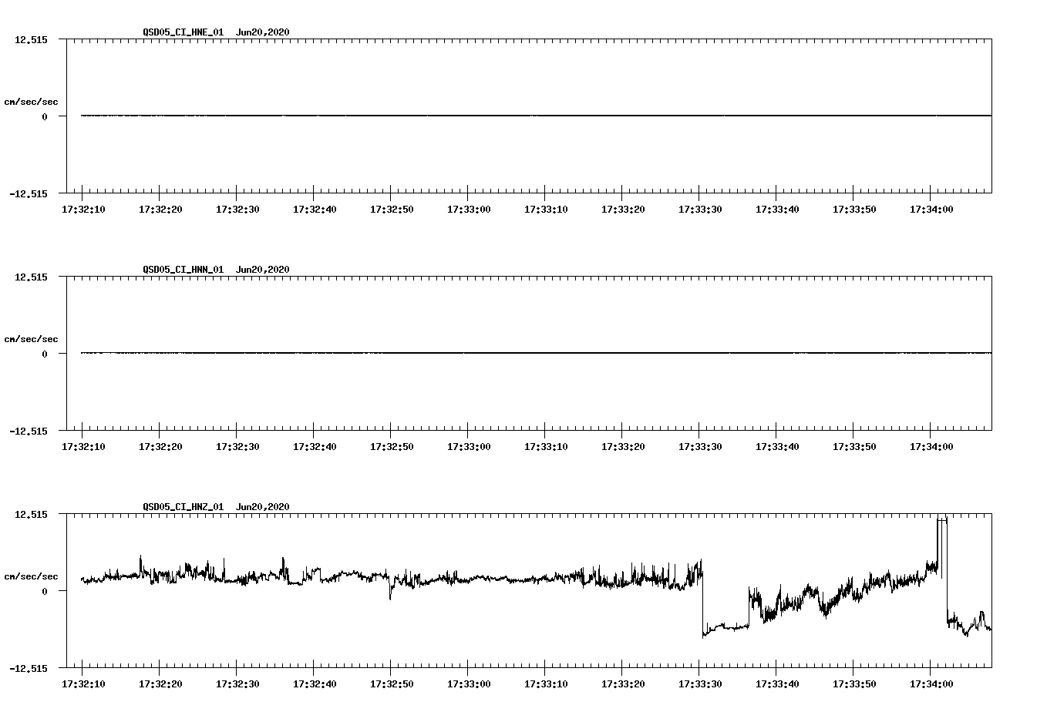
Task: Click the QSD05_CI_HNN_01 plot title
Action: pos(183,269)
